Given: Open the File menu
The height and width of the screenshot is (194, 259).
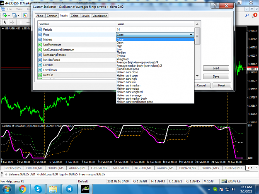Looking at the screenshot, I should point(9,9).
